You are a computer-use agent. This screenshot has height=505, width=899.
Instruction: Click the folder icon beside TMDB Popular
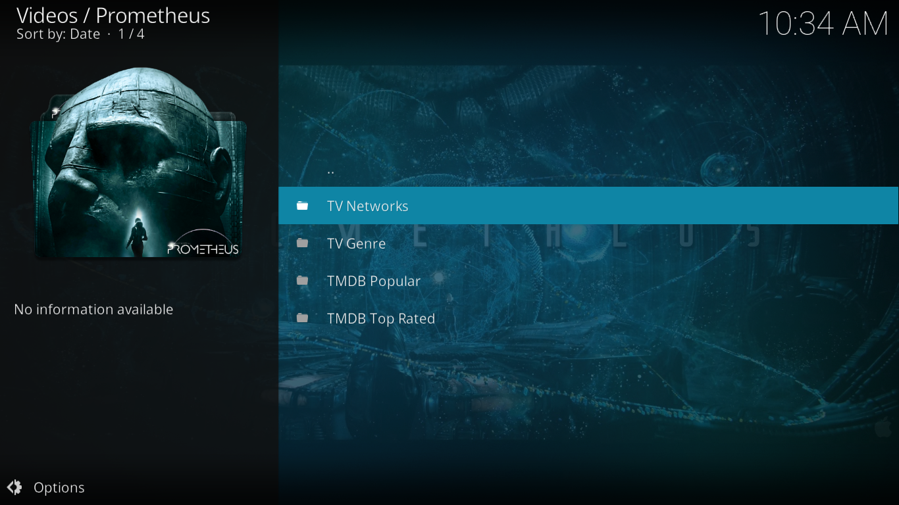point(302,281)
